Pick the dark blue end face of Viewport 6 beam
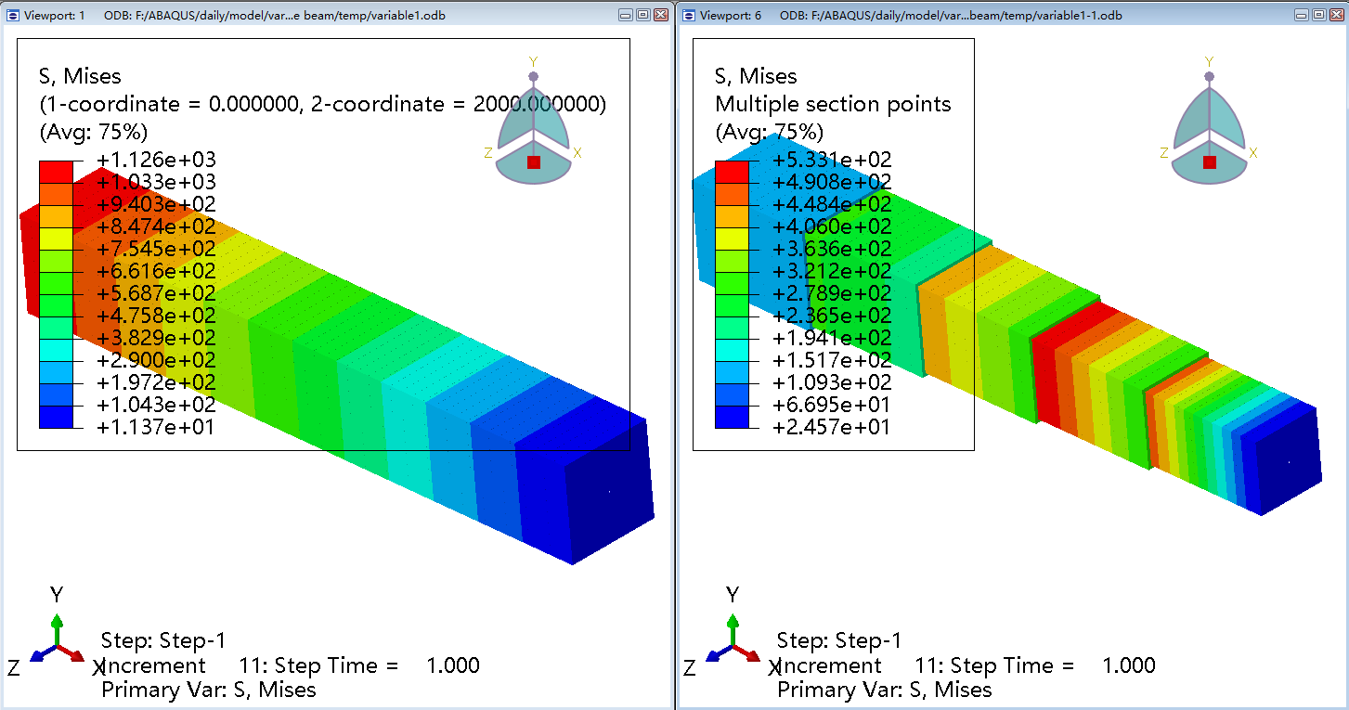Image resolution: width=1349 pixels, height=710 pixels. pos(1289,461)
